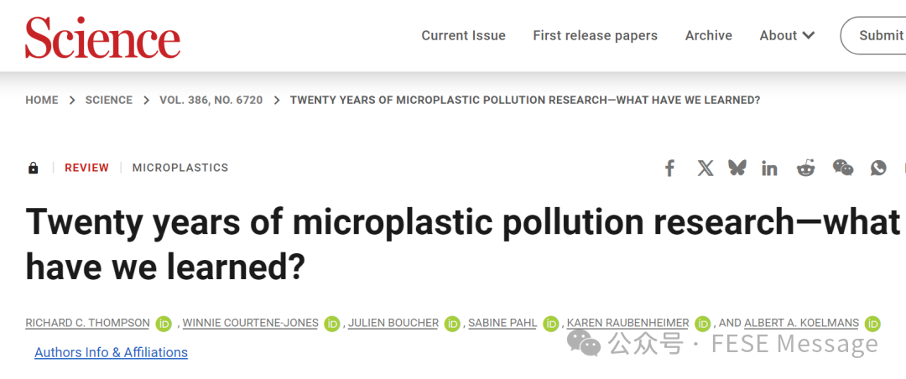The width and height of the screenshot is (906, 379).
Task: Share article via WhatsApp
Action: [877, 168]
